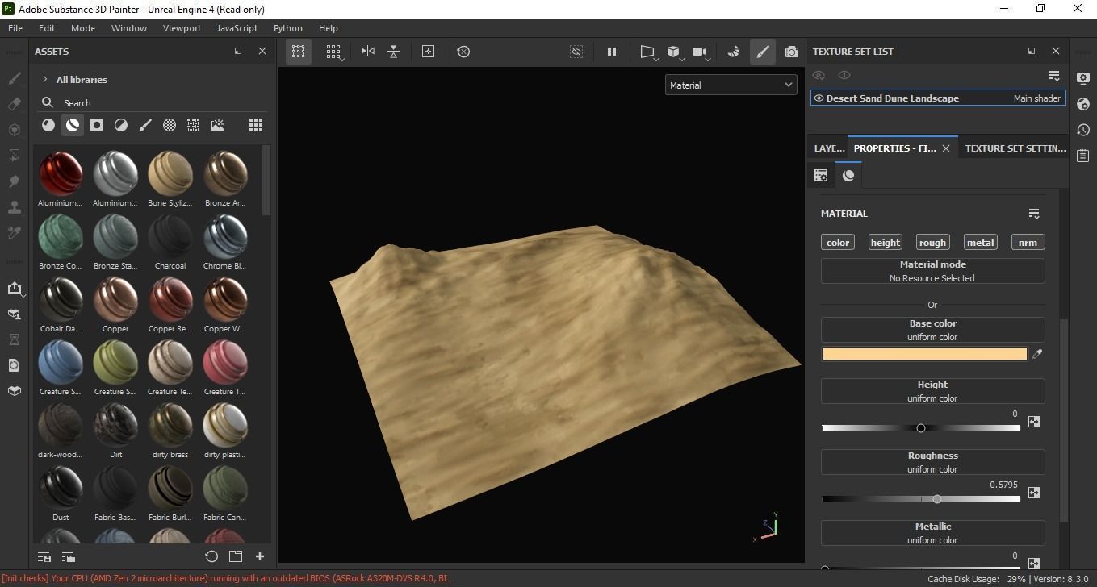Click the eyedropper beside Base color swatch
This screenshot has height=587, width=1097.
pos(1037,354)
